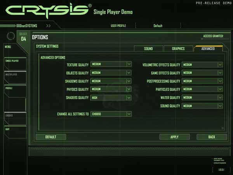Open the Texture Quality dropdown
The height and width of the screenshot is (175, 233).
[x=111, y=64]
